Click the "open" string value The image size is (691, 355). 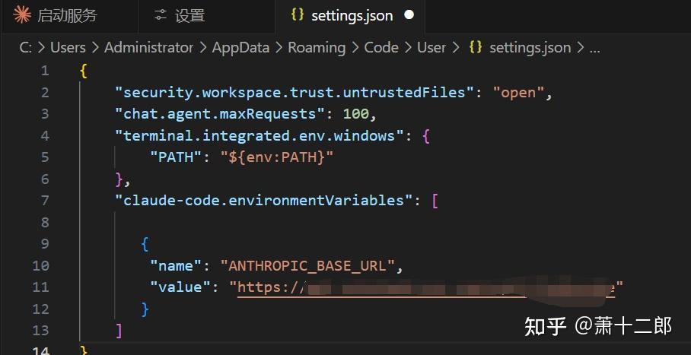tap(519, 93)
